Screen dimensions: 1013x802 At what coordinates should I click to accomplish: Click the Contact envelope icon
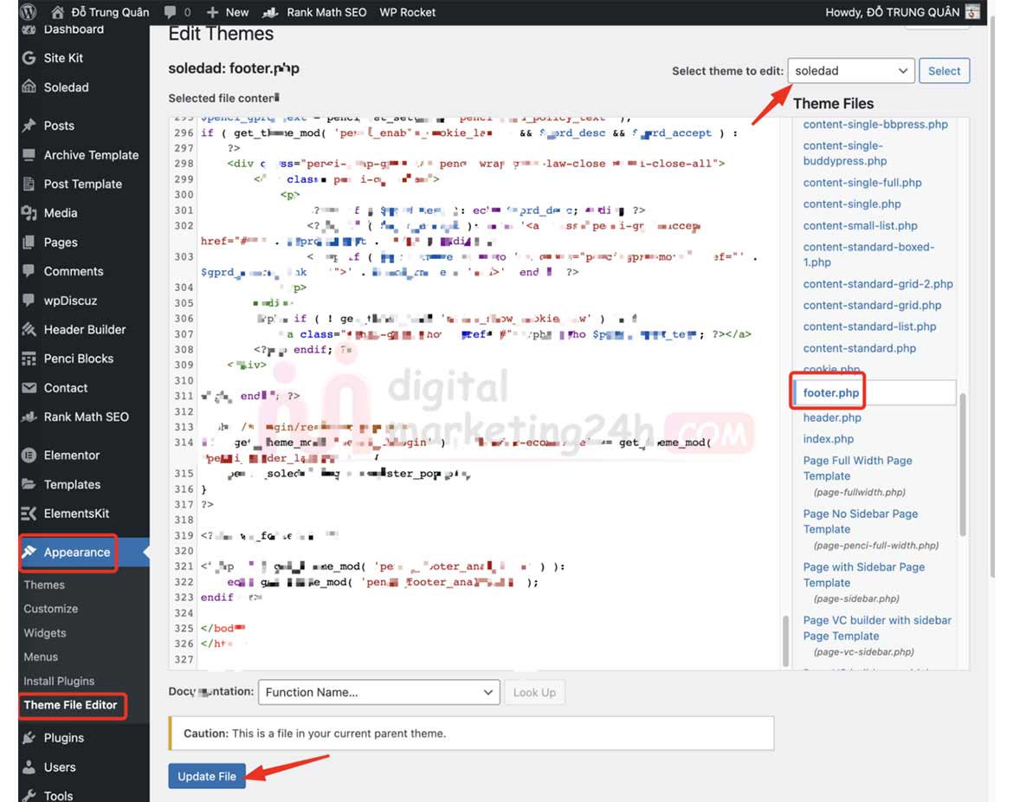[29, 388]
